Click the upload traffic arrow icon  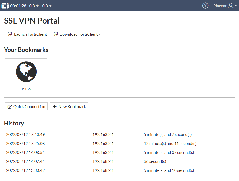pos(50,6)
